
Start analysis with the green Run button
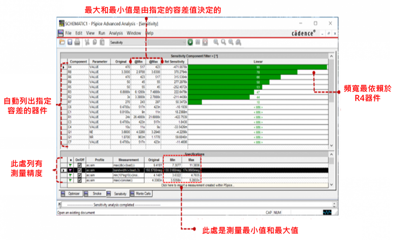pos(190,42)
